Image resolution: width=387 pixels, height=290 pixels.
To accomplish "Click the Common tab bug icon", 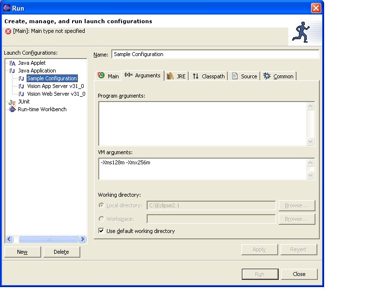I will [x=267, y=76].
